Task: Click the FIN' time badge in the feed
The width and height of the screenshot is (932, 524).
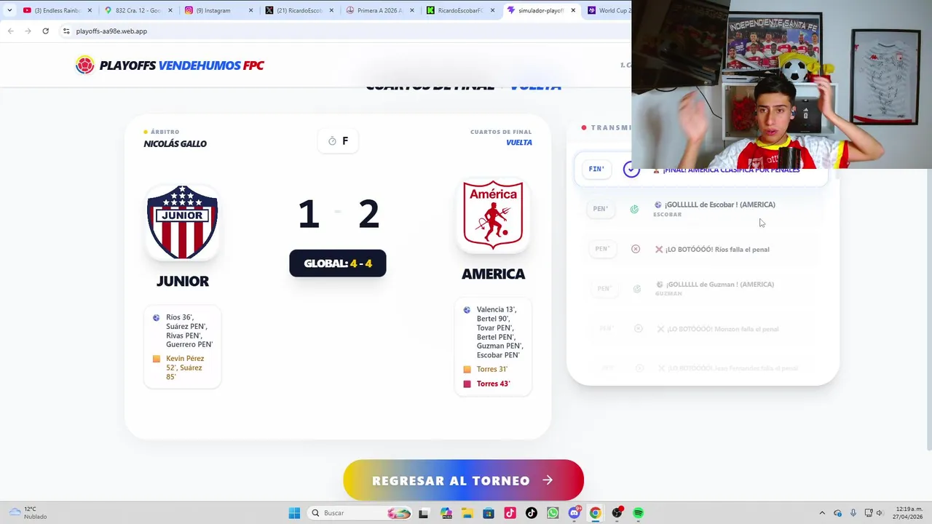Action: pos(596,169)
